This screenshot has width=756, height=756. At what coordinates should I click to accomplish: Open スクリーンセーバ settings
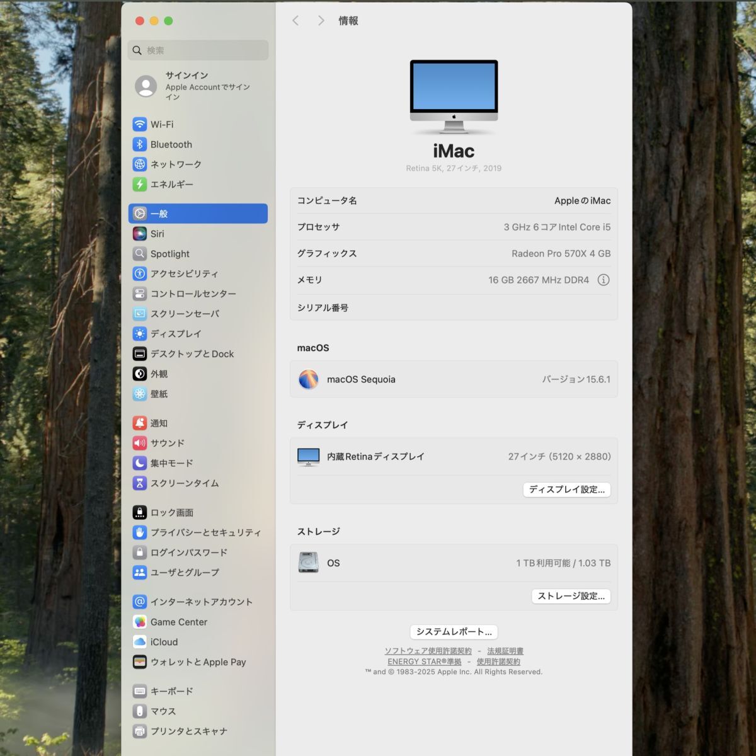[198, 314]
